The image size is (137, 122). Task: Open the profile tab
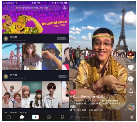62,117
